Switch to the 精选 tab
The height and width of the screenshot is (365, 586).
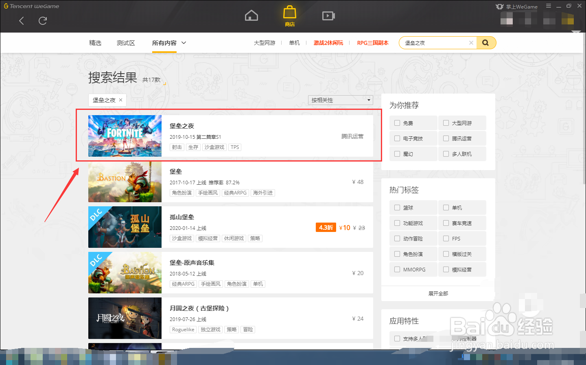[95, 43]
